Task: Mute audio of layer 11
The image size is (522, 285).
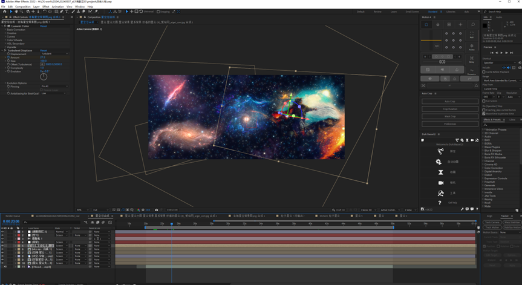Action: (x=5, y=266)
